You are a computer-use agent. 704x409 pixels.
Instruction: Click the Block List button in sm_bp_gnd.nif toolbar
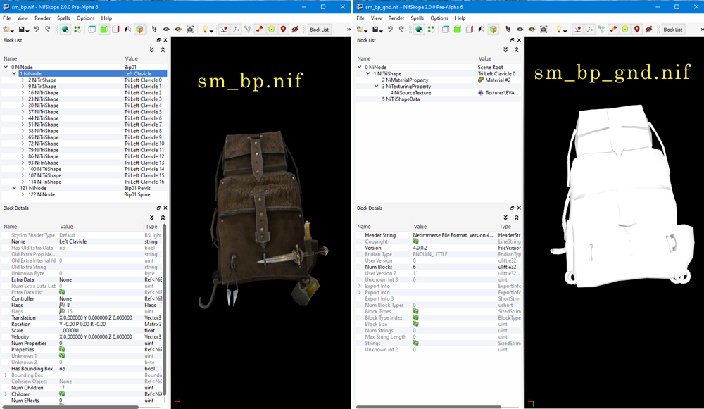click(672, 30)
